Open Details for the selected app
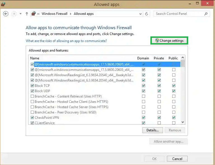 click(153, 130)
